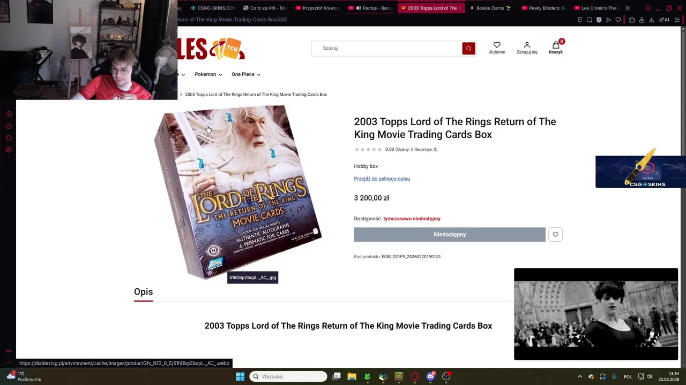Select the 2003 Topps Lord of The Rings tab
The image size is (686, 385).
(431, 8)
